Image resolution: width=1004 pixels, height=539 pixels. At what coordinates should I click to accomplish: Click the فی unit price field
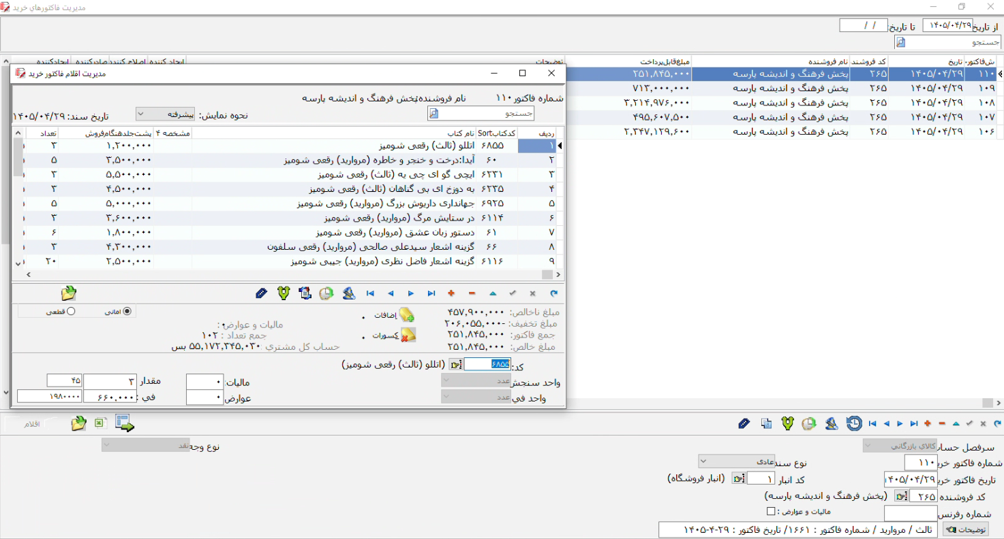pyautogui.click(x=110, y=396)
